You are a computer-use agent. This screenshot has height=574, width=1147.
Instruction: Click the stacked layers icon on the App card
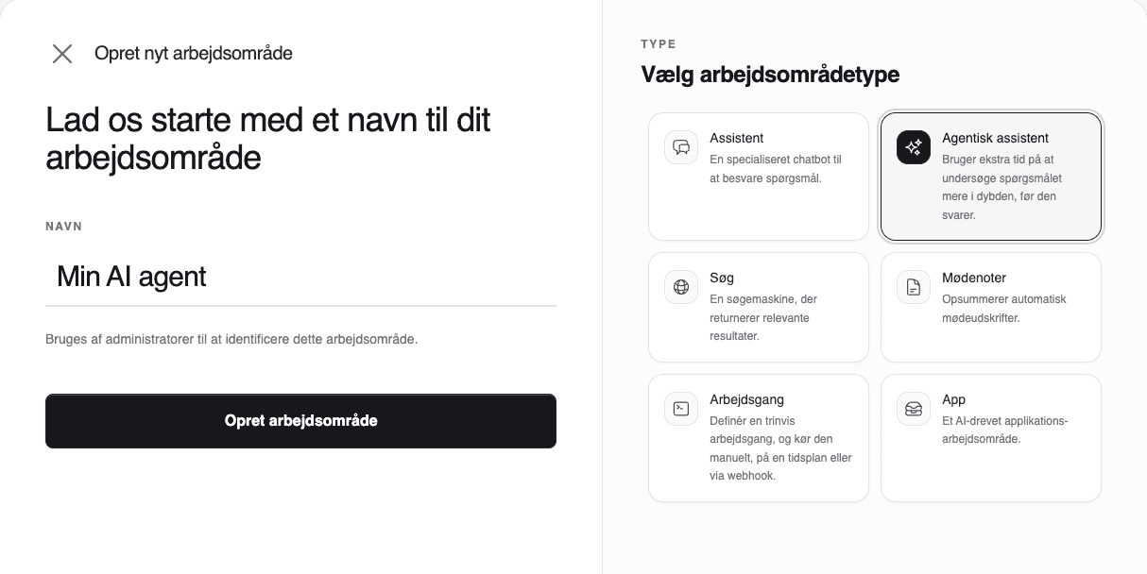coord(913,409)
